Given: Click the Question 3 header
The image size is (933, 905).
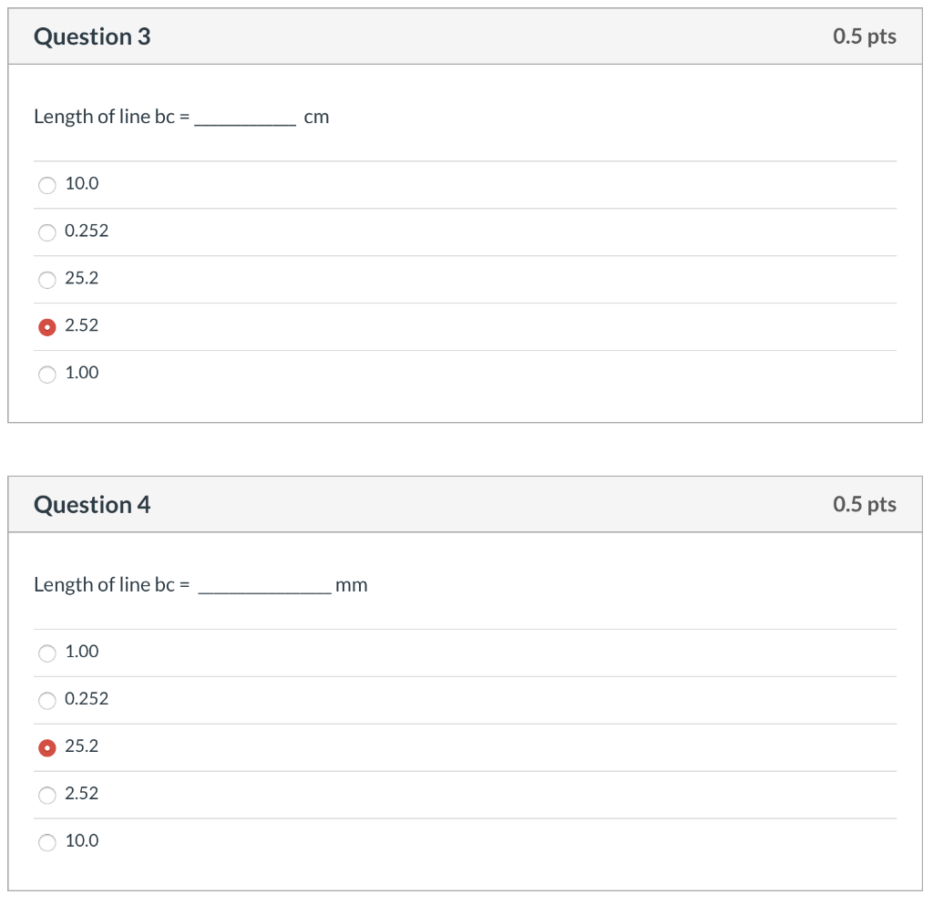Looking at the screenshot, I should pyautogui.click(x=91, y=36).
